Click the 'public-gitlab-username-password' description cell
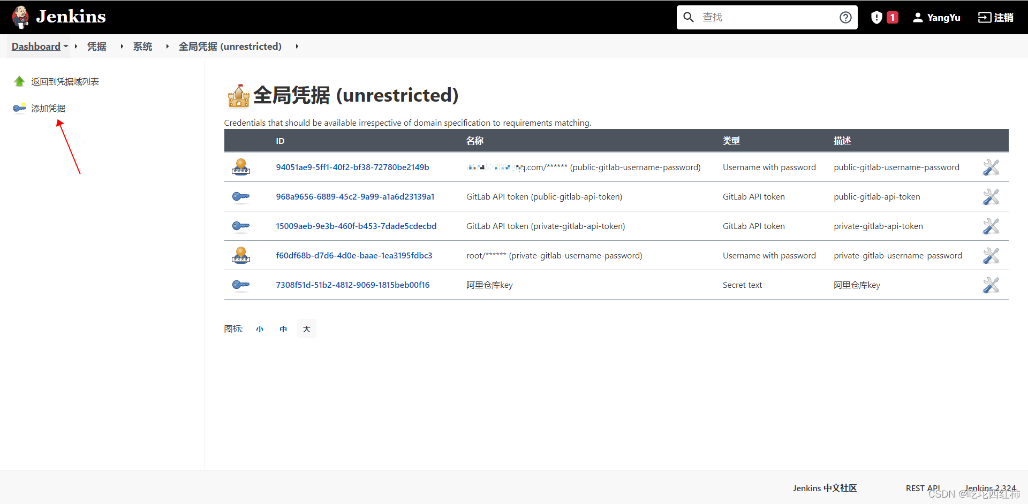 point(896,167)
